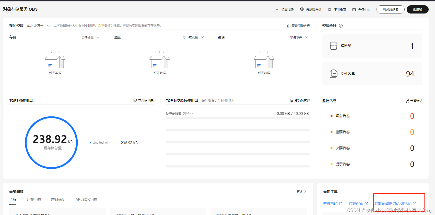Click the file count documents icon

coord(334,74)
